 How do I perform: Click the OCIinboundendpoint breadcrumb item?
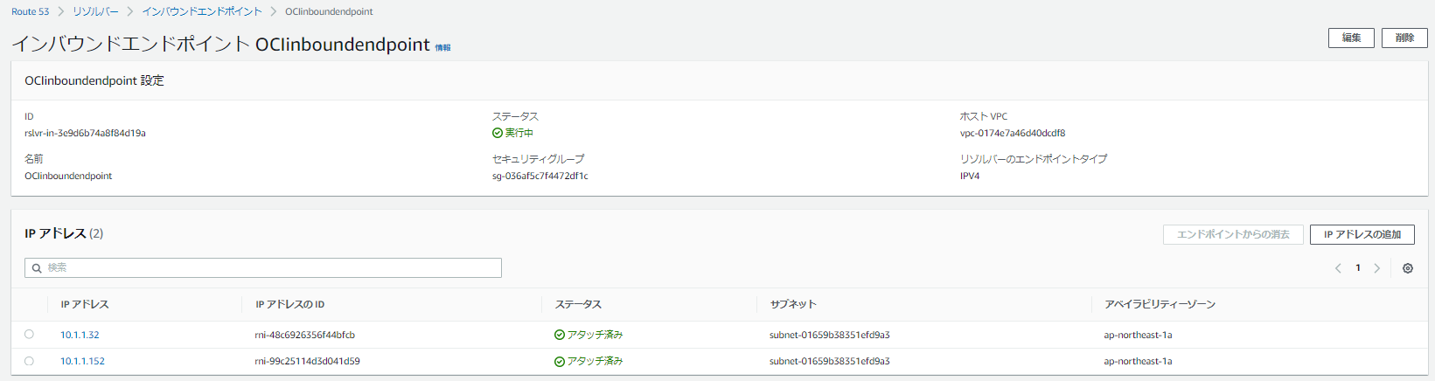(x=329, y=11)
